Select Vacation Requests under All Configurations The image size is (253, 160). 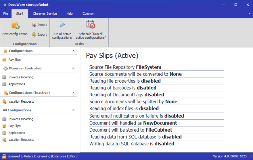pyautogui.click(x=21, y=140)
